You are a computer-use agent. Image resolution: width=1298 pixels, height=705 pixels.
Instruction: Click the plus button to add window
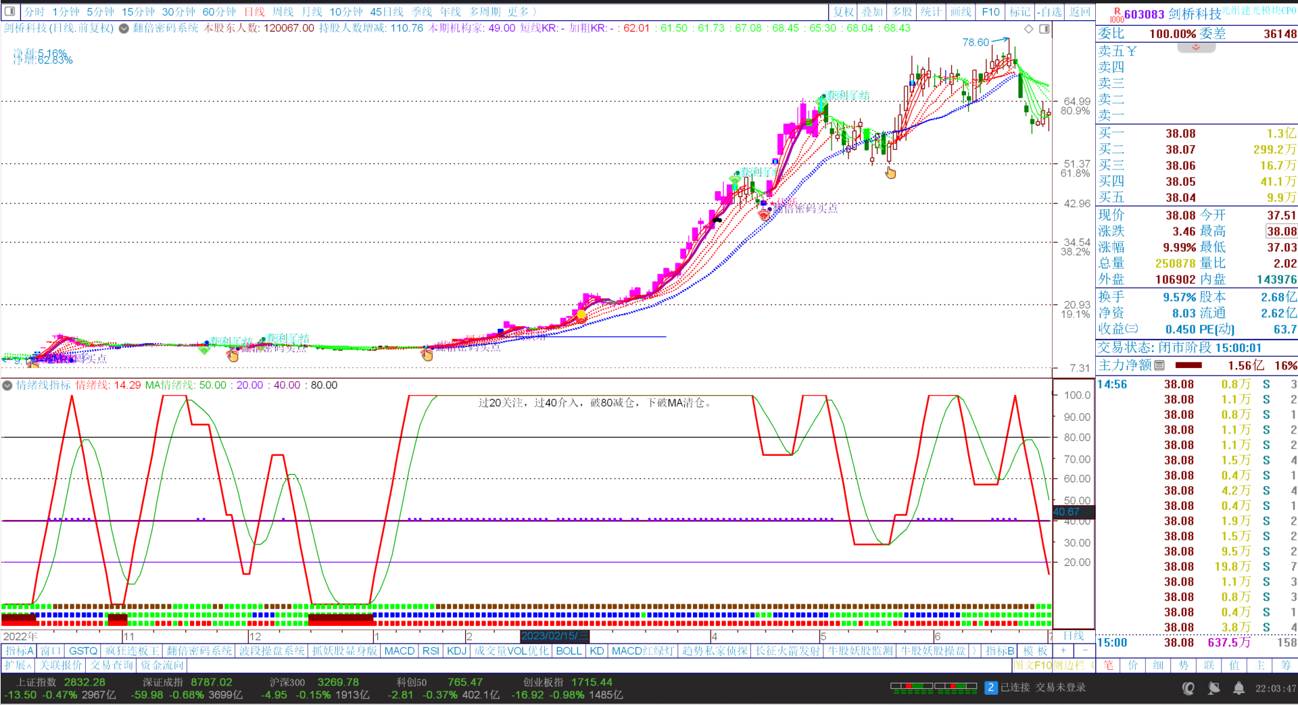coord(1063,650)
